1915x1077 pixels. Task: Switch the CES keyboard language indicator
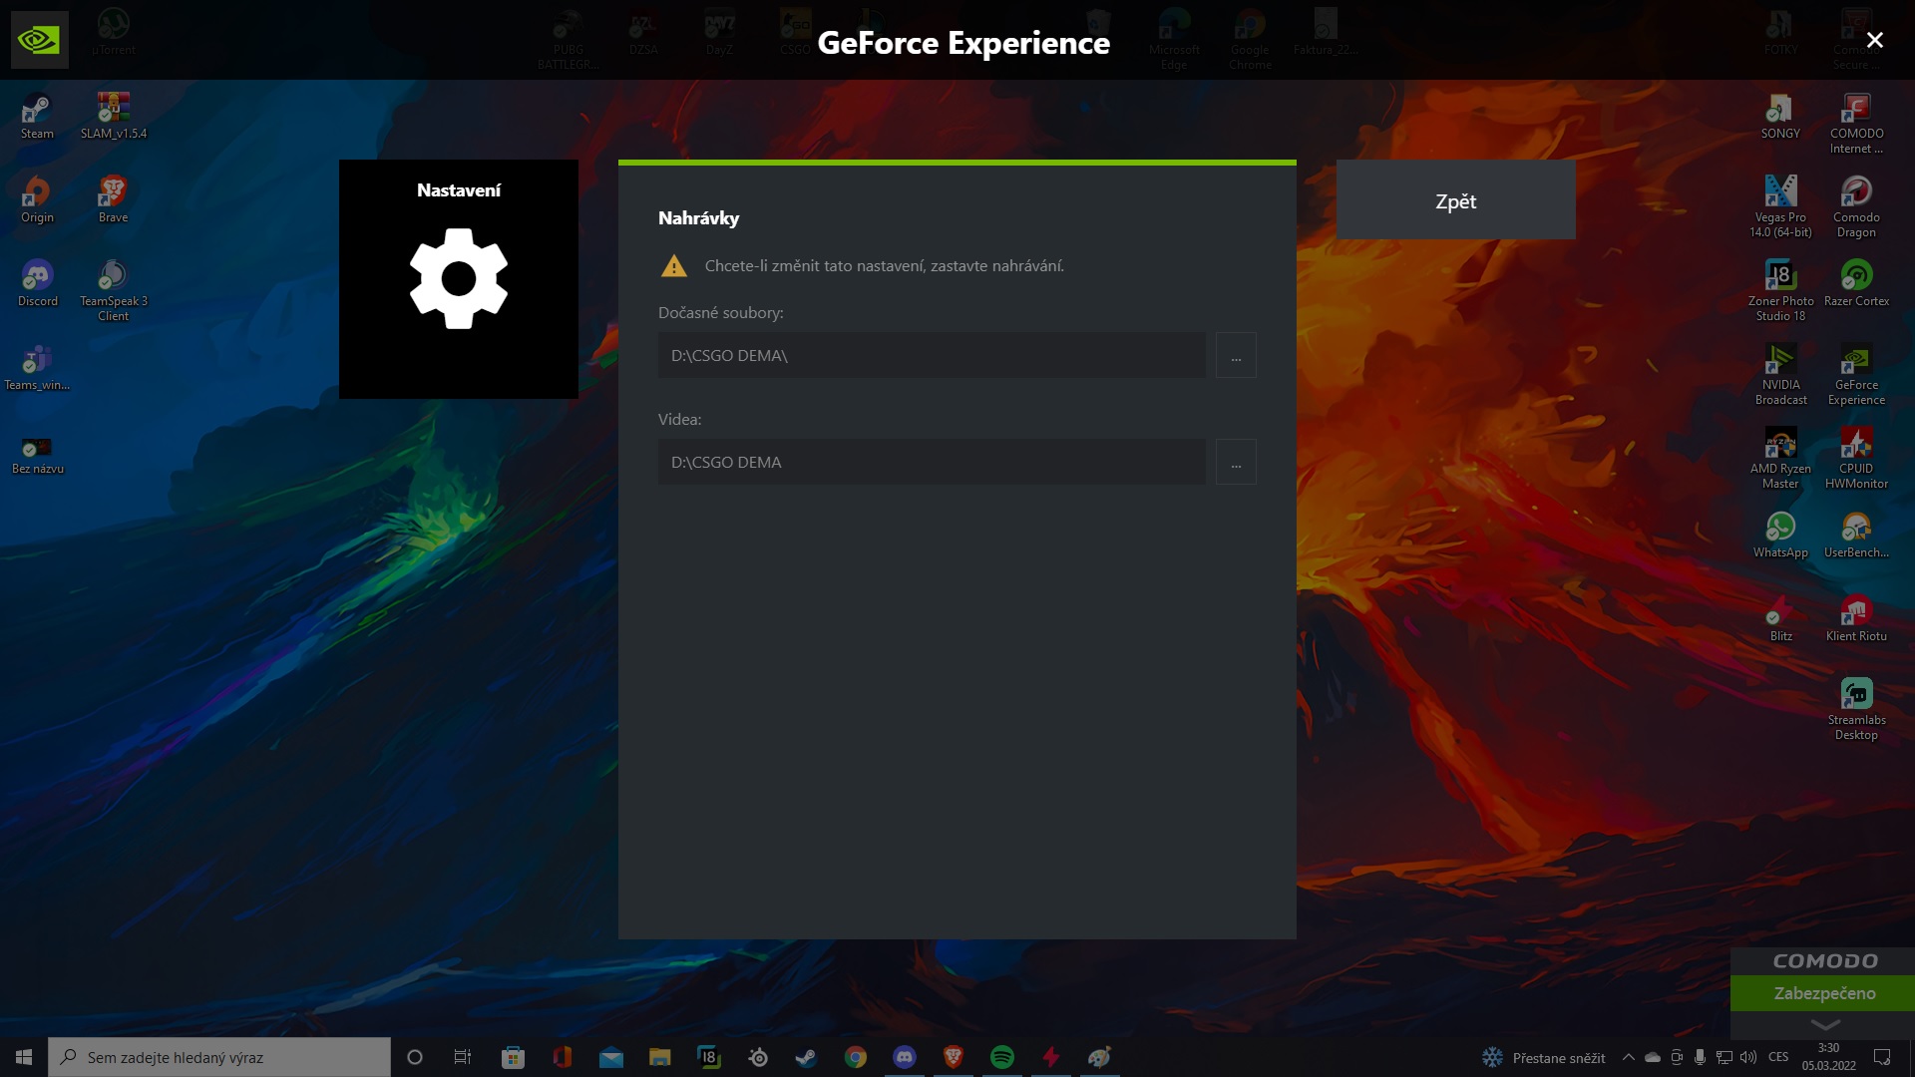(1778, 1057)
